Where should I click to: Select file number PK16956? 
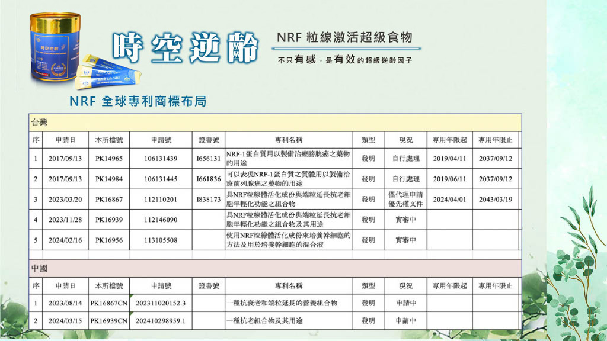coord(109,240)
